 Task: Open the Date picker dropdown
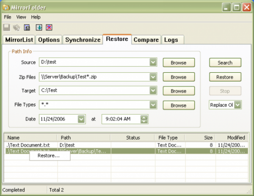(81, 119)
